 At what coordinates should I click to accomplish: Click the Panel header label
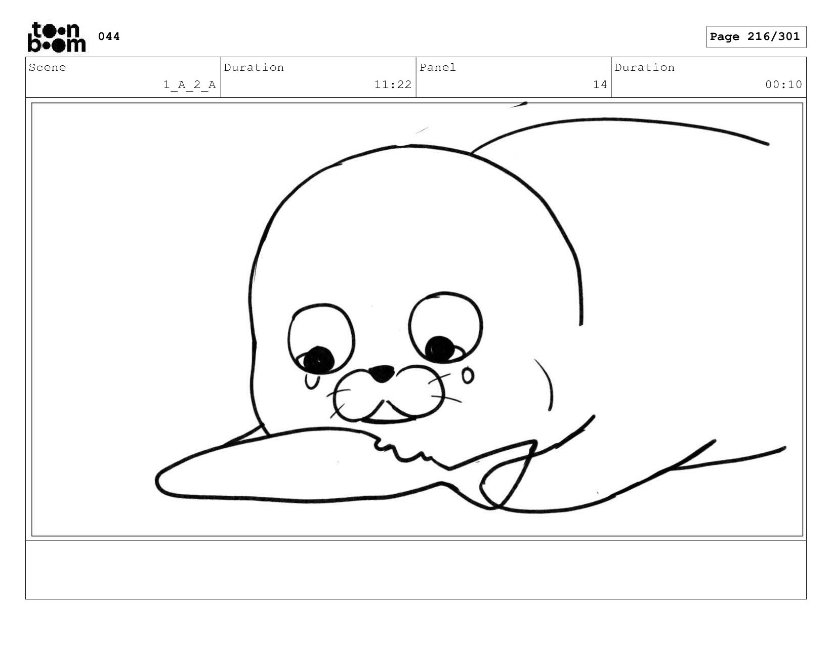438,67
